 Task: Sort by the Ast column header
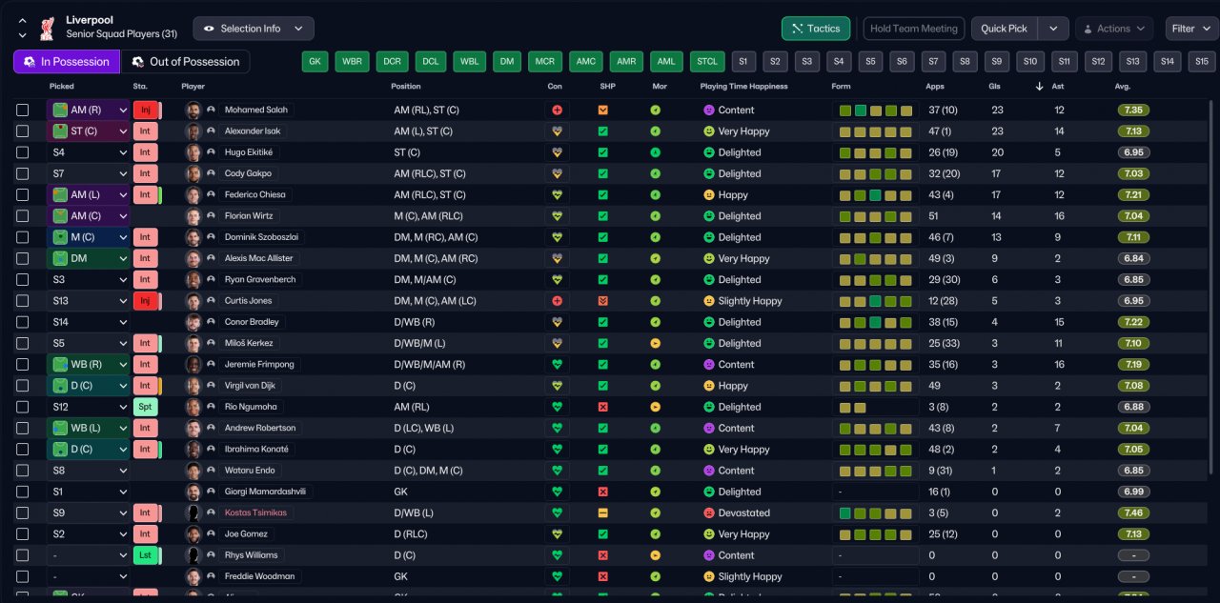[1058, 86]
